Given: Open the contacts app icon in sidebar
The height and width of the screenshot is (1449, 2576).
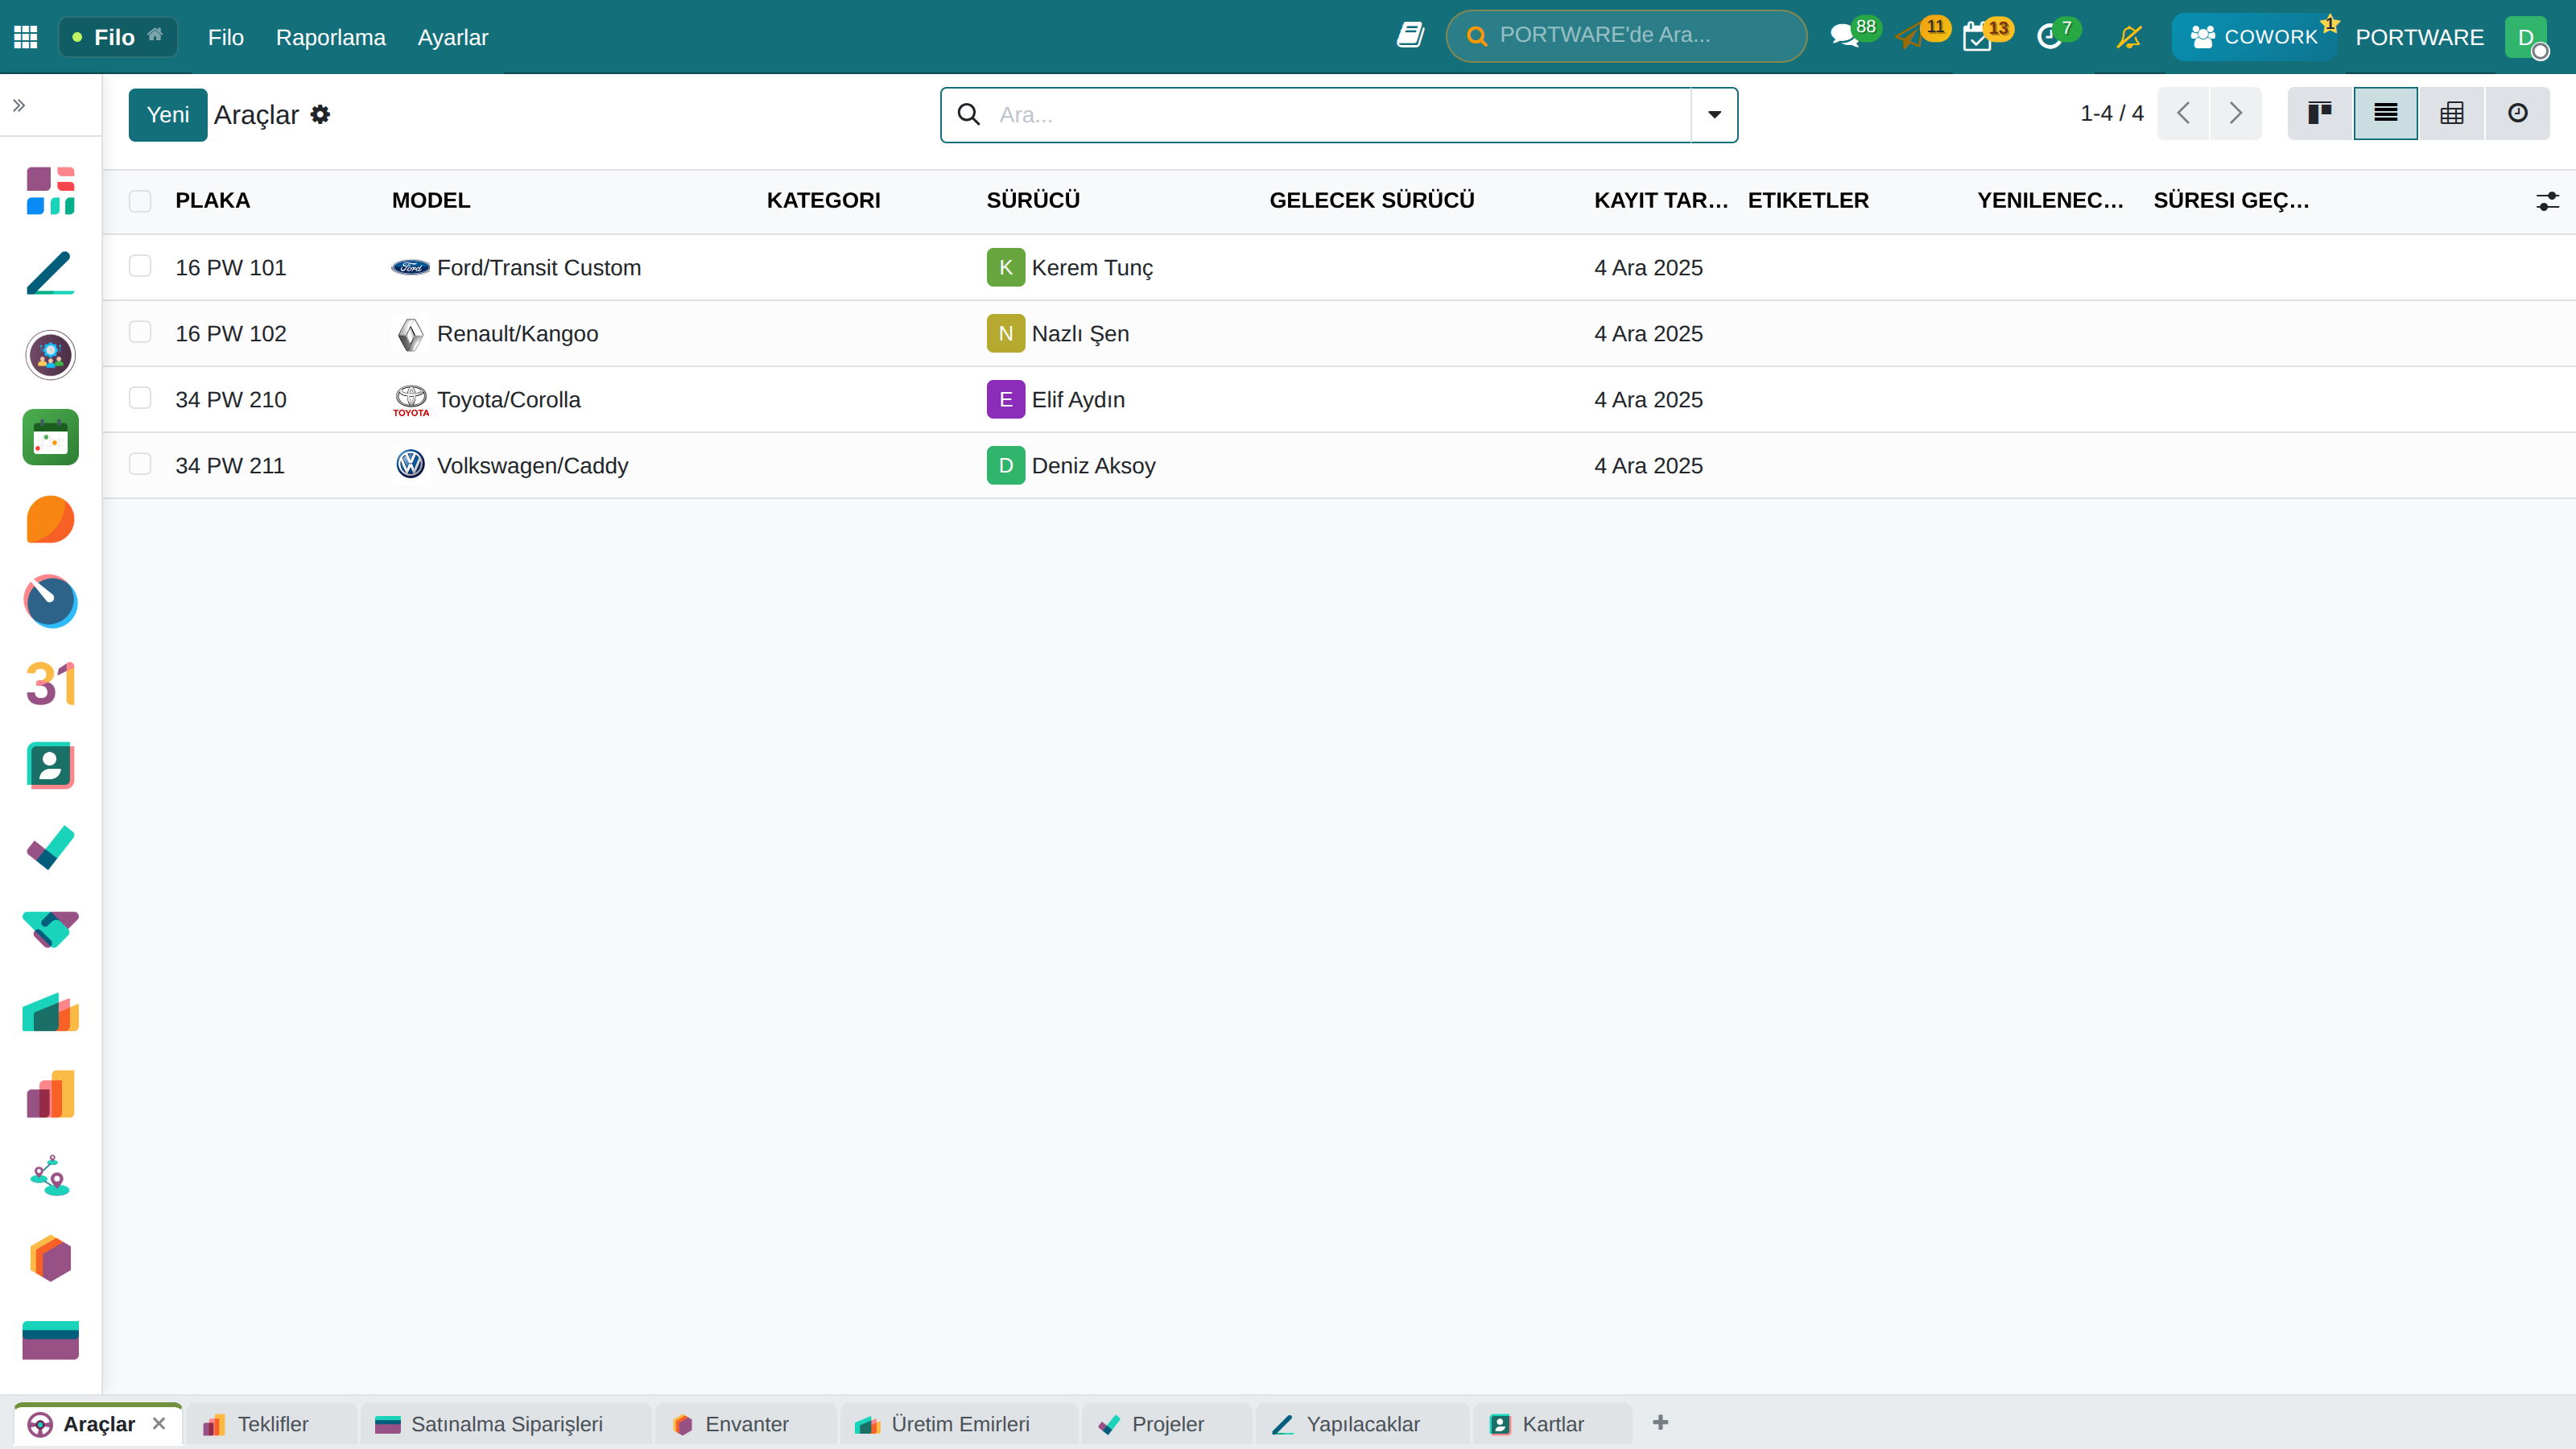Looking at the screenshot, I should pyautogui.click(x=50, y=766).
